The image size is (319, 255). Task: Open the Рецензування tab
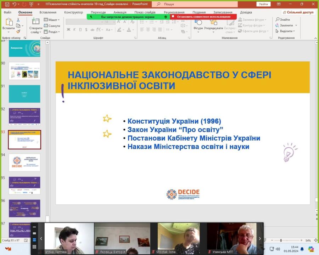point(174,12)
